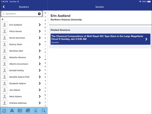Tap Alicia Aarnio's avatar placeholder
The width and height of the screenshot is (152, 114).
(x=5, y=31)
